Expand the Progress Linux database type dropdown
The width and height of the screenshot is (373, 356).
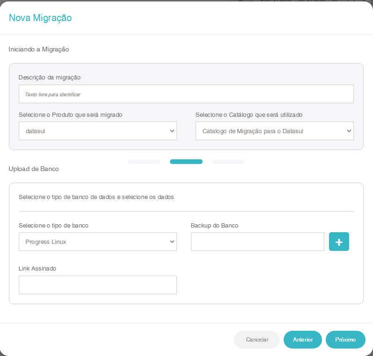[x=97, y=242]
